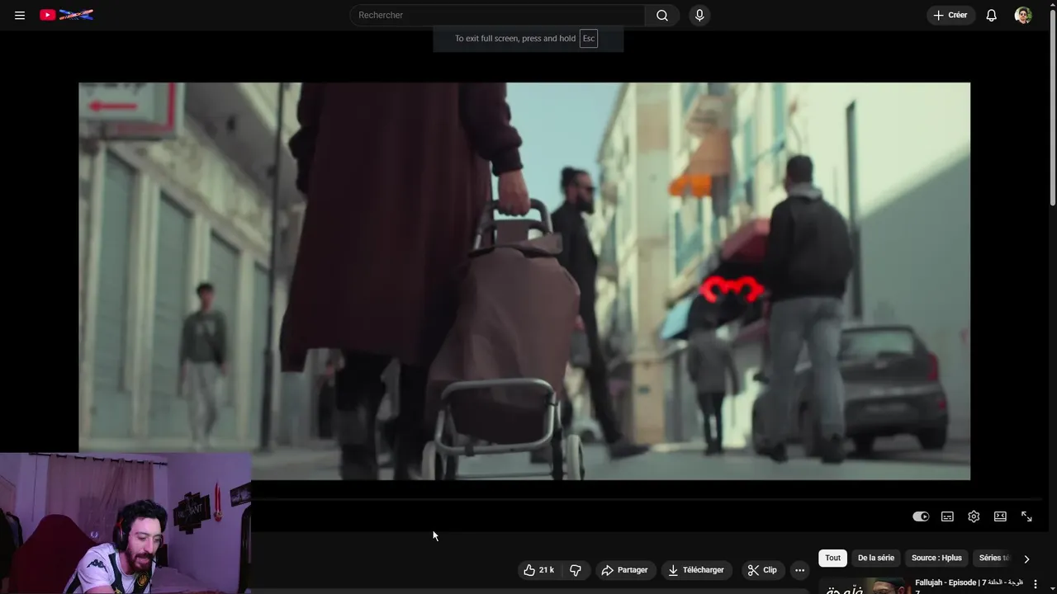Screen dimensions: 1057x594
Task: Share via the Partager button
Action: click(625, 570)
